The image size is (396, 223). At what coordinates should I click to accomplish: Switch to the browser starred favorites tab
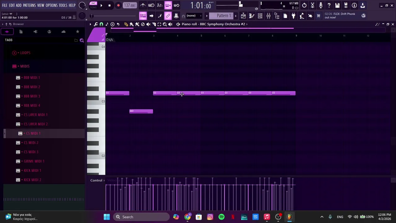click(x=77, y=32)
